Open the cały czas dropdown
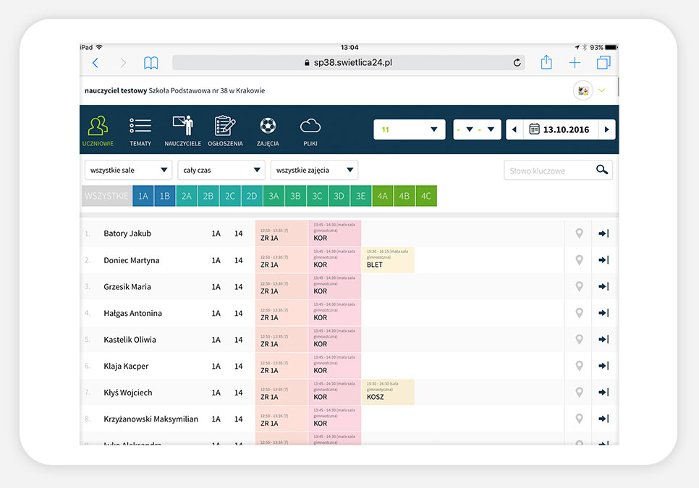 pos(221,170)
